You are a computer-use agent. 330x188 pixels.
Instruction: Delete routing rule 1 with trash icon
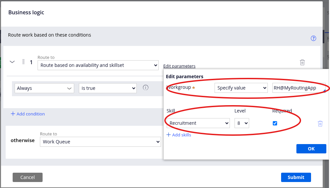(x=302, y=62)
